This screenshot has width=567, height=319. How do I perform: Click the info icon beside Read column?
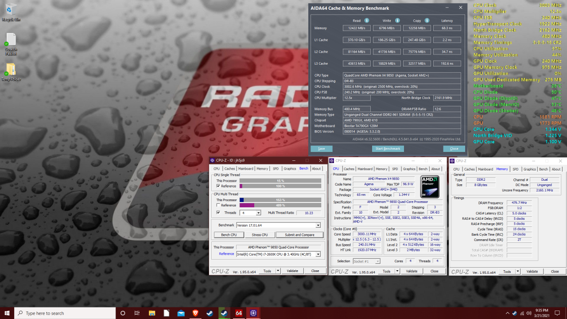(x=367, y=20)
